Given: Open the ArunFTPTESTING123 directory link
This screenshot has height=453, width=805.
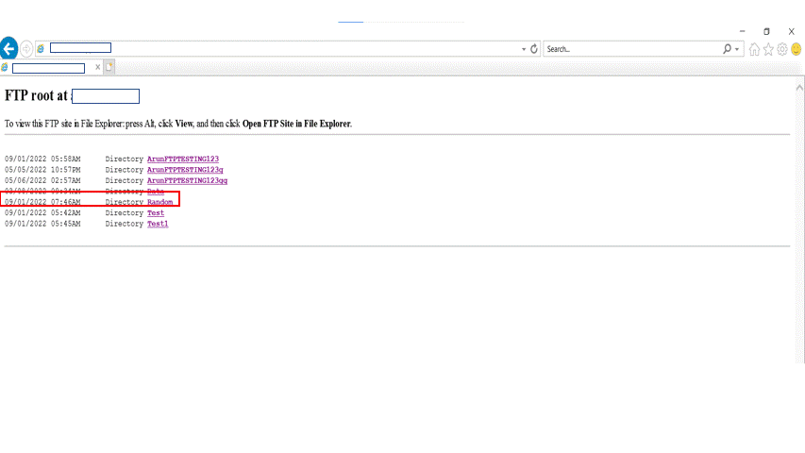Looking at the screenshot, I should tap(182, 159).
